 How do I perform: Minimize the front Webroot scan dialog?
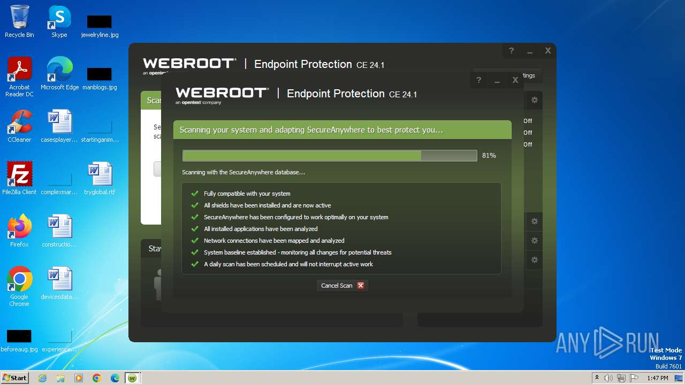[497, 80]
